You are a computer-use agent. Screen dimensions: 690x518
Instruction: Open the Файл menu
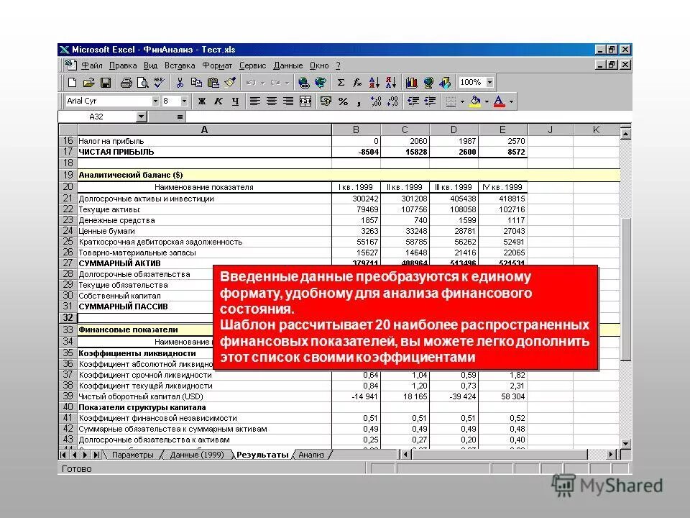[91, 65]
